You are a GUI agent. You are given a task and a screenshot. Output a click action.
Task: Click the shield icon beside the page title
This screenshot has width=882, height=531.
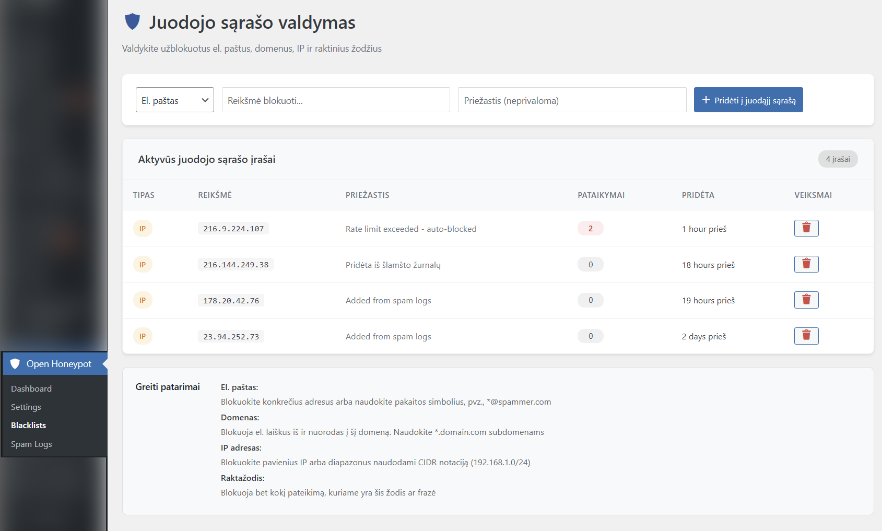point(133,22)
